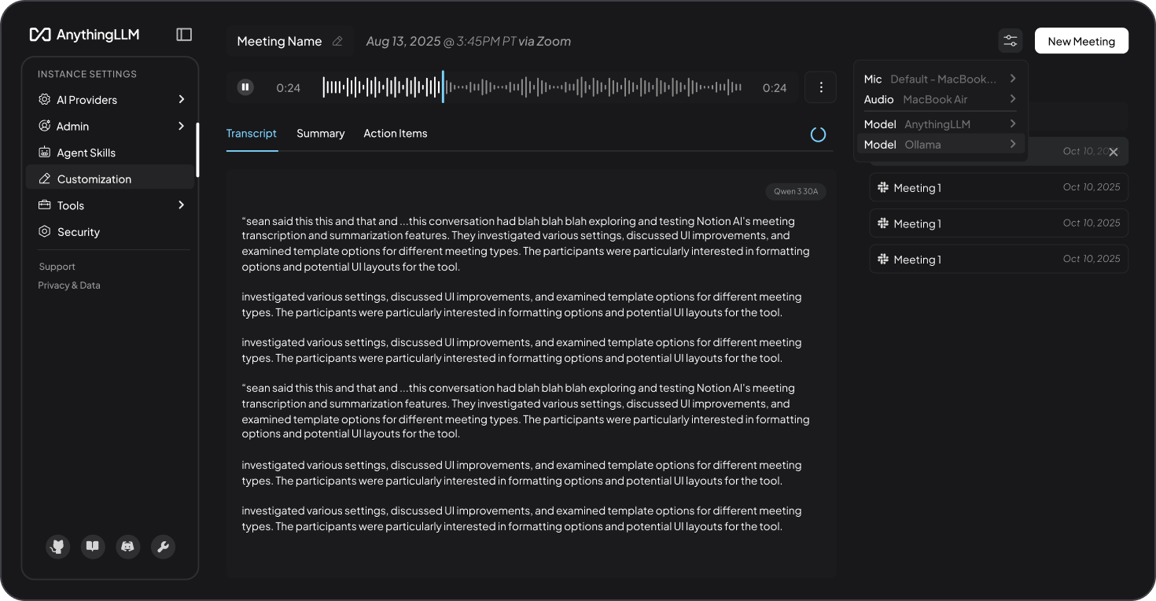The width and height of the screenshot is (1156, 601).
Task: Click the 0:24 elapsed time beside pause button
Action: coord(289,88)
